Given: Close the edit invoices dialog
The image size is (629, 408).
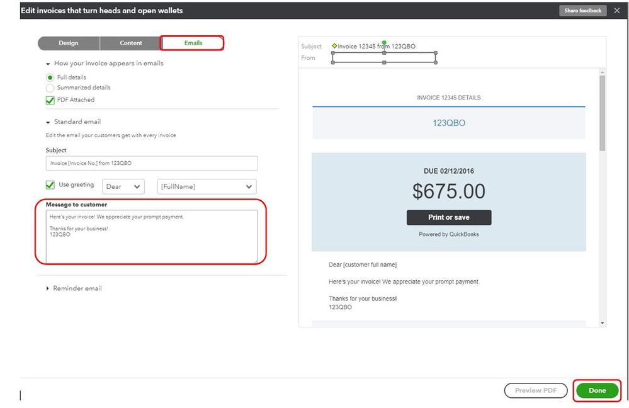Looking at the screenshot, I should point(617,11).
